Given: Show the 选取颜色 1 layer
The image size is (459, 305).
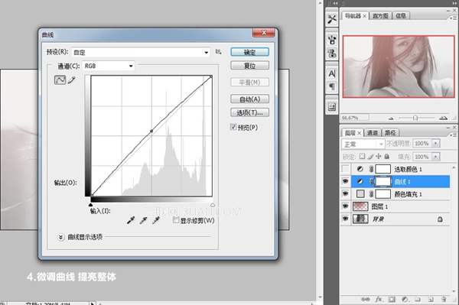Looking at the screenshot, I should click(346, 169).
